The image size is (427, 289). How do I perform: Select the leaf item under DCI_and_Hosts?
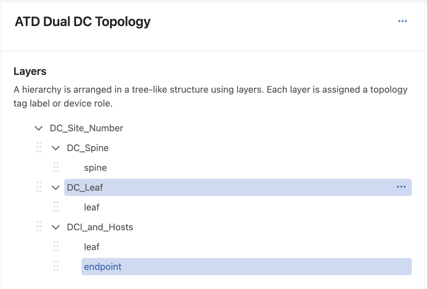click(x=92, y=247)
